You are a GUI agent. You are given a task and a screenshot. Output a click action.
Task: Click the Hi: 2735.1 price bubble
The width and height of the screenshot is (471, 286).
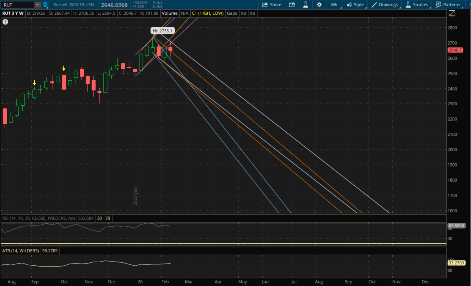click(162, 31)
